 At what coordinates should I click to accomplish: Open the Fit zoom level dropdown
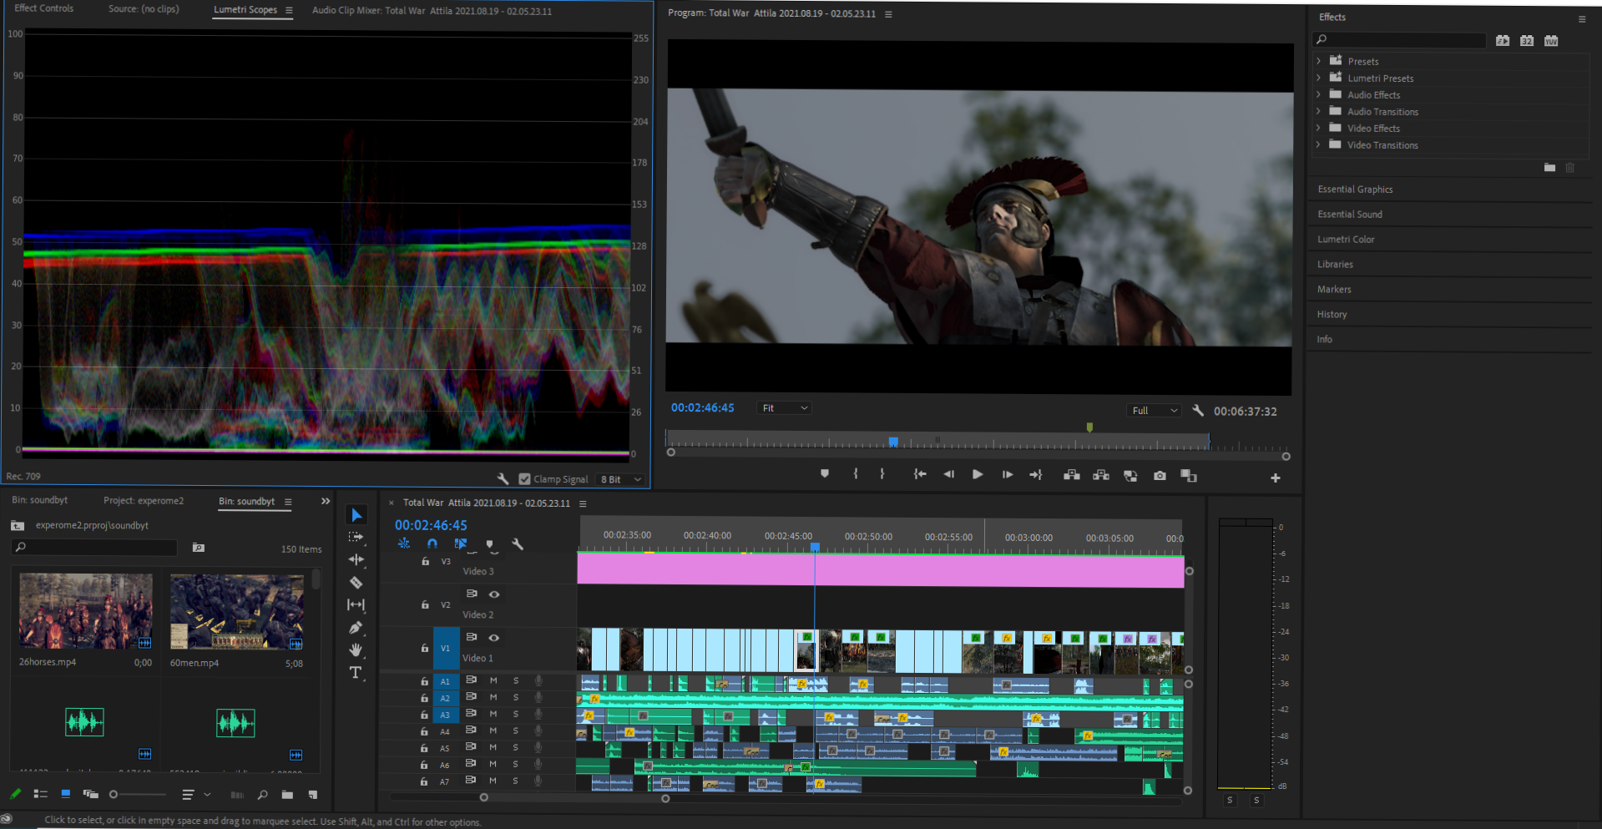tap(784, 408)
